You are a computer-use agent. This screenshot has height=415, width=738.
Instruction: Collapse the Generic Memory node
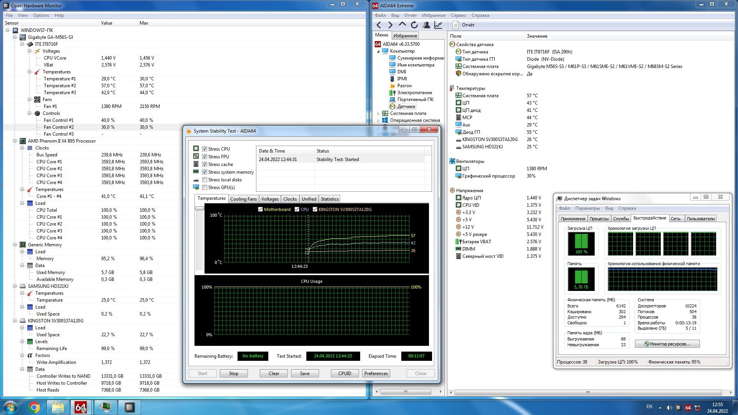click(x=15, y=245)
